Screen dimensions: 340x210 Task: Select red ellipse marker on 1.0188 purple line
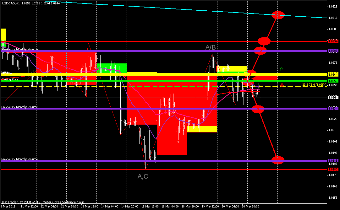point(278,160)
